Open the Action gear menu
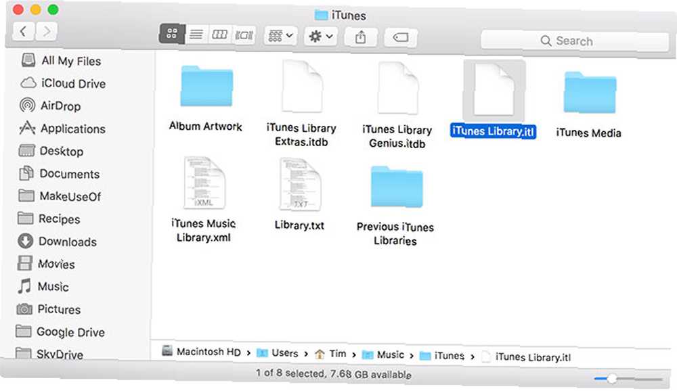 [320, 37]
